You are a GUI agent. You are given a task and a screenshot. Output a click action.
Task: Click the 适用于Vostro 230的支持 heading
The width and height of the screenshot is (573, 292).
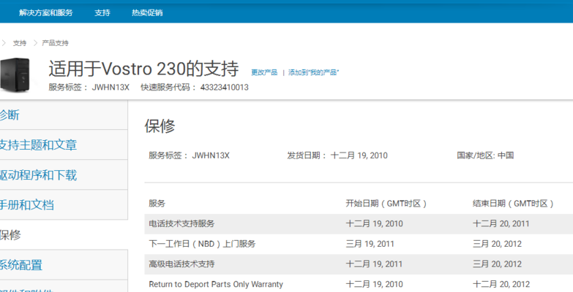coord(143,69)
